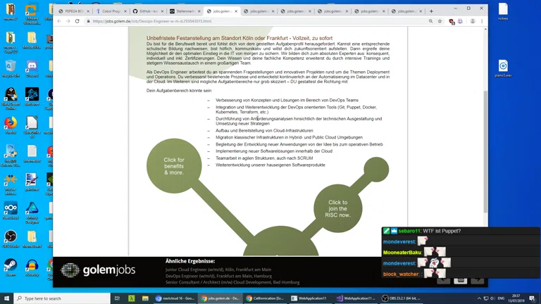This screenshot has width=541, height=304.
Task: Click the 'Unbefristete Festanstellung' heading
Action: 240,38
